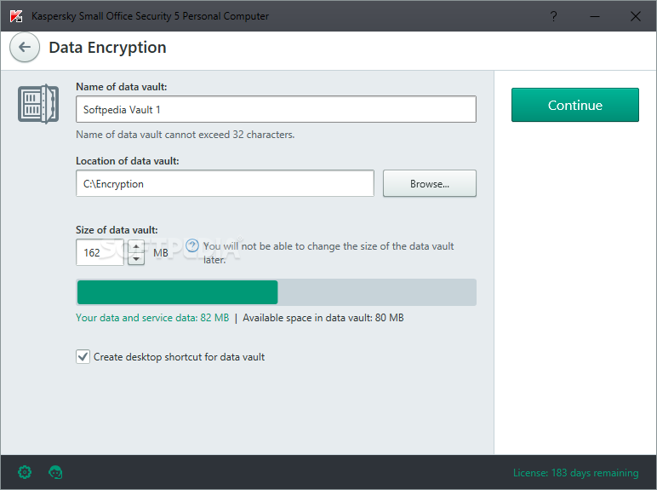This screenshot has width=657, height=490.
Task: Decrease vault size with down arrow
Action: pos(136,259)
